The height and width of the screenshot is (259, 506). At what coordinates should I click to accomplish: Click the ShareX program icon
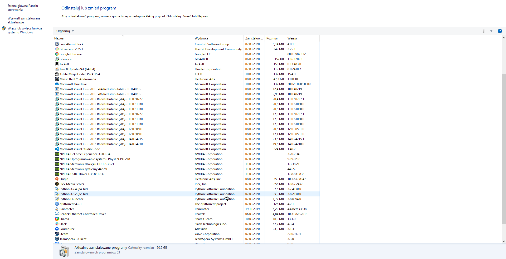[x=57, y=219]
